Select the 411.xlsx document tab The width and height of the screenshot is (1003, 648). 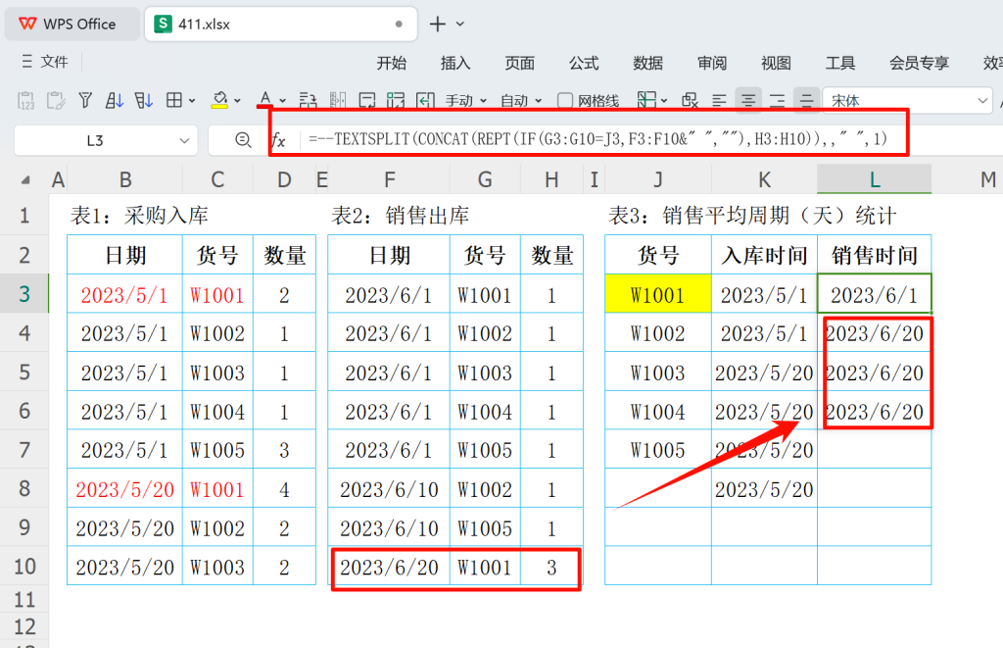click(x=281, y=25)
